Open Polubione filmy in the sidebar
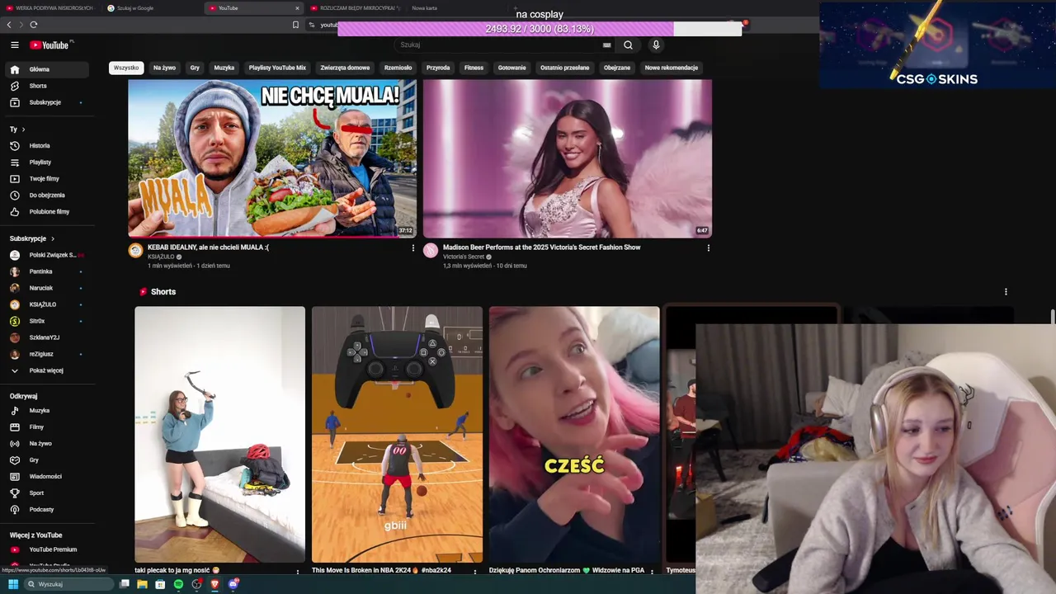 point(46,212)
